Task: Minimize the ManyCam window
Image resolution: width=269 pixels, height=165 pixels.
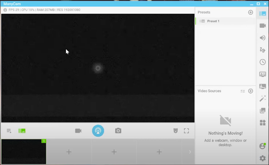Action: pos(252,4)
